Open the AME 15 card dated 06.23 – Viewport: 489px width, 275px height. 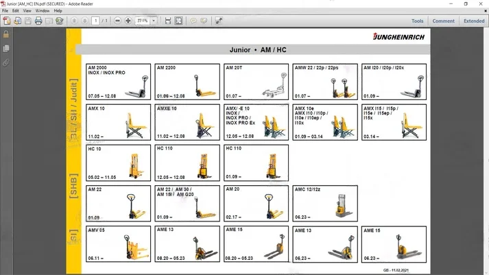coord(394,244)
